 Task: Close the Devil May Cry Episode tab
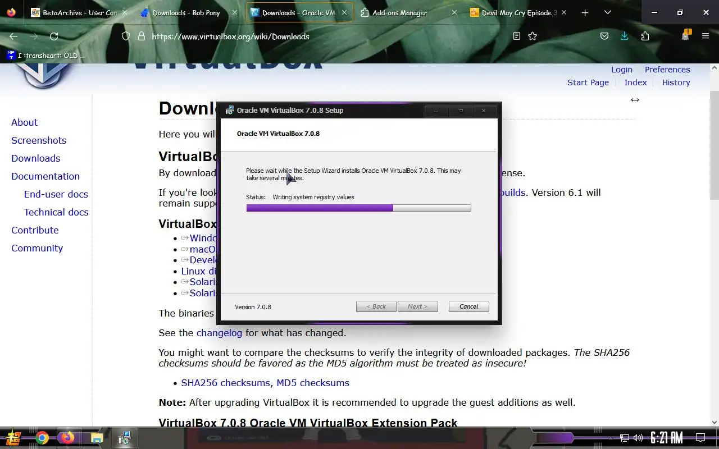[x=563, y=12]
